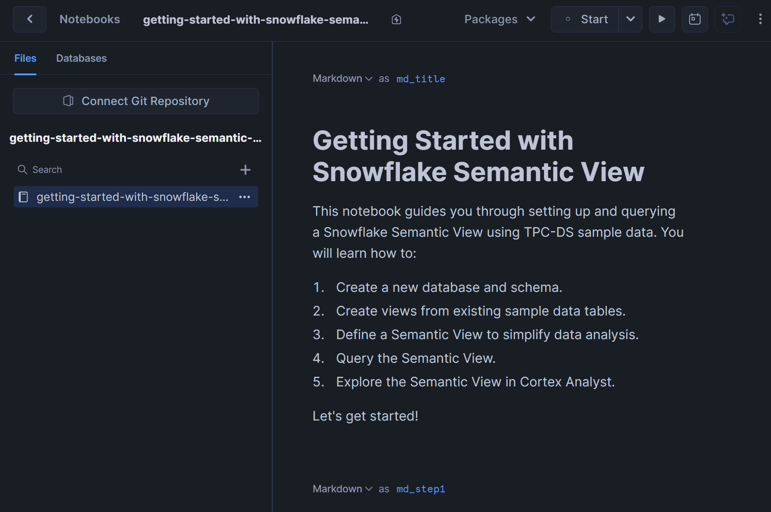The width and height of the screenshot is (771, 512).
Task: Click the list item Explore the Semantic View in Cortex Analyst
Action: [x=475, y=382]
